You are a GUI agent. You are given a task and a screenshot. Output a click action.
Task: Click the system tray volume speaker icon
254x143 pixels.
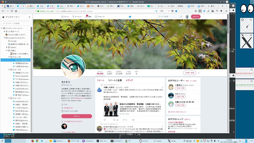pyautogui.click(x=215, y=141)
